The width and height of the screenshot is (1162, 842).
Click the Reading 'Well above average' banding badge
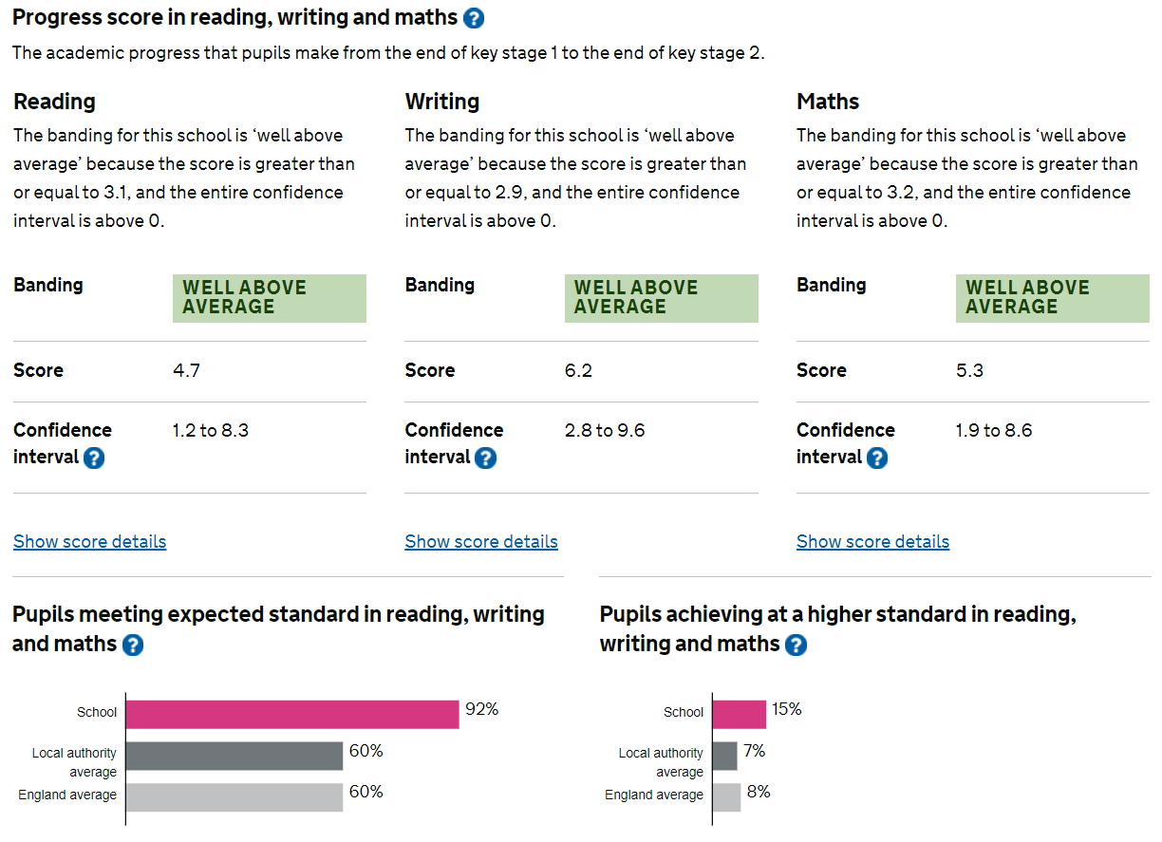[x=269, y=298]
